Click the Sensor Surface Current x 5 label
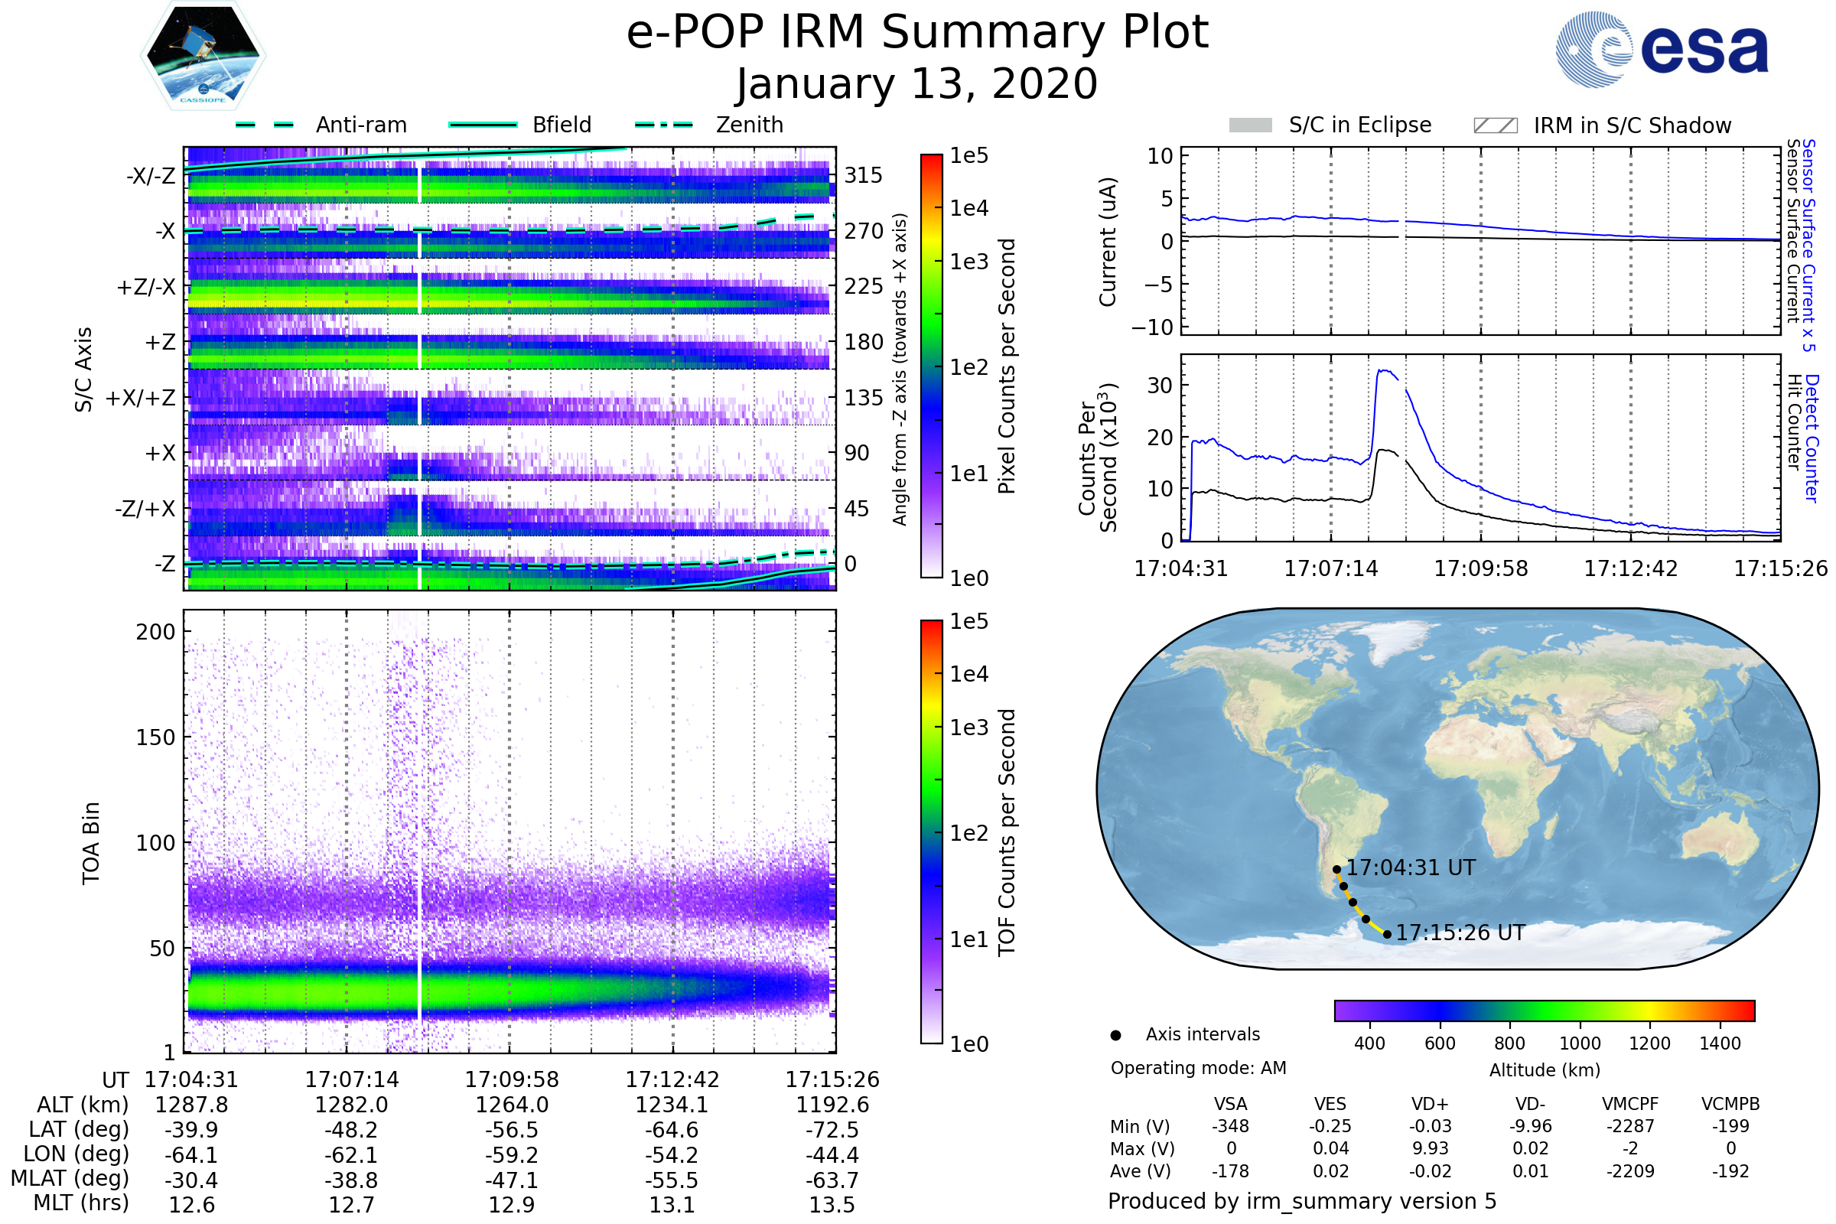Viewport: 1836px width, 1224px height. (1808, 245)
